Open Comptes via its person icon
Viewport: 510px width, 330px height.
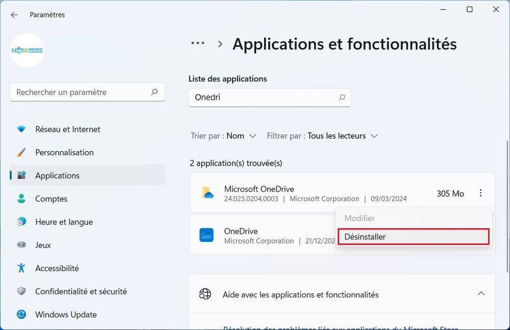click(21, 199)
